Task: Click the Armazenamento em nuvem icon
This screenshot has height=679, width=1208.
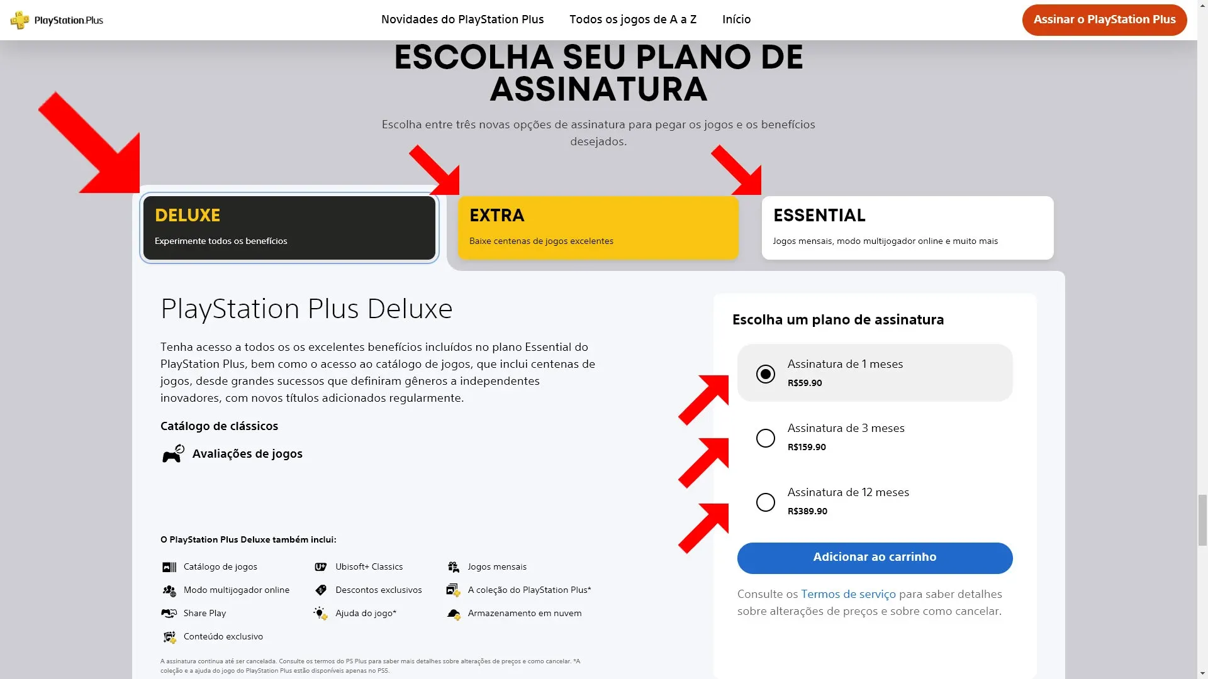Action: [454, 613]
